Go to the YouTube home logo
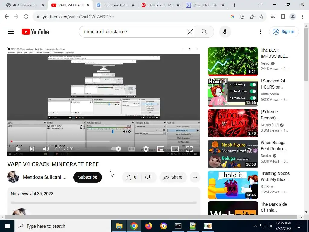Viewport: 309px width, 232px height. [x=35, y=32]
